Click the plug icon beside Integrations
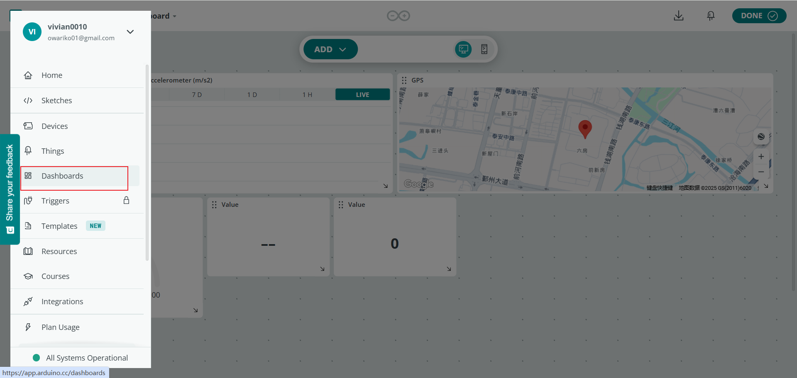This screenshot has width=797, height=378. coord(28,301)
